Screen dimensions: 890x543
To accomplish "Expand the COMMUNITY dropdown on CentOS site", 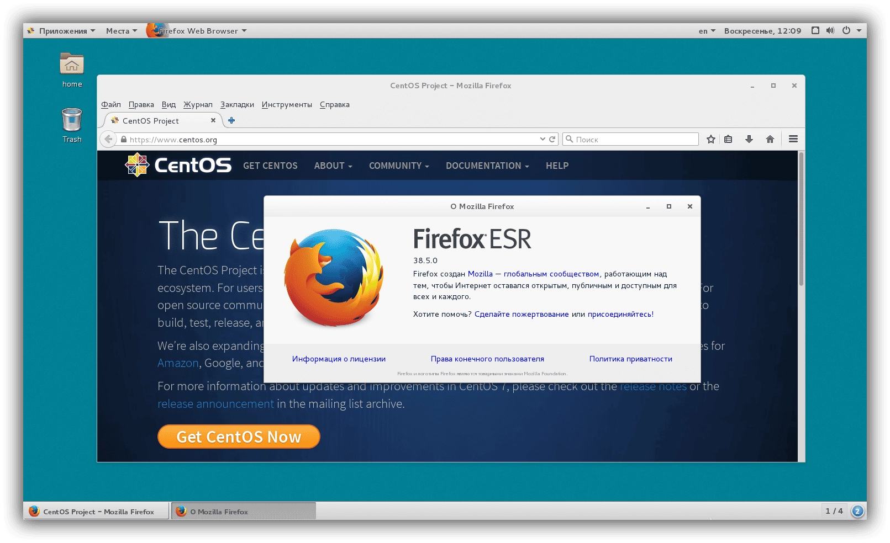I will click(399, 166).
